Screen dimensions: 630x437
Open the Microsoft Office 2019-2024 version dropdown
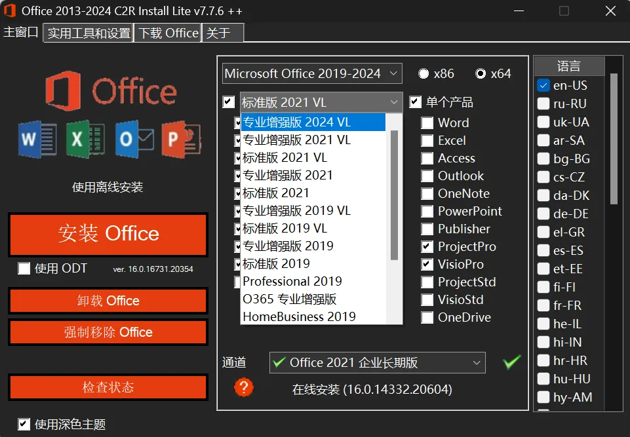pyautogui.click(x=312, y=73)
